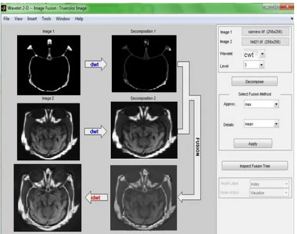Open the Insert menu
The height and width of the screenshot is (234, 297).
click(32, 19)
